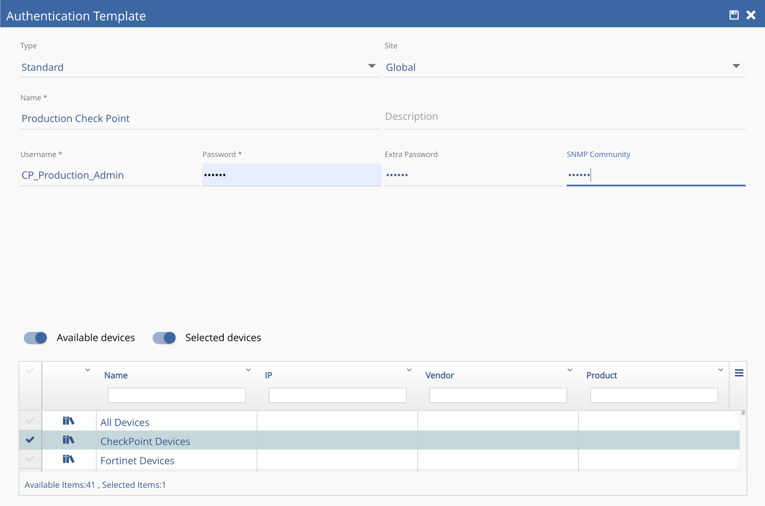Toggle the Selected devices switch

[x=164, y=338]
